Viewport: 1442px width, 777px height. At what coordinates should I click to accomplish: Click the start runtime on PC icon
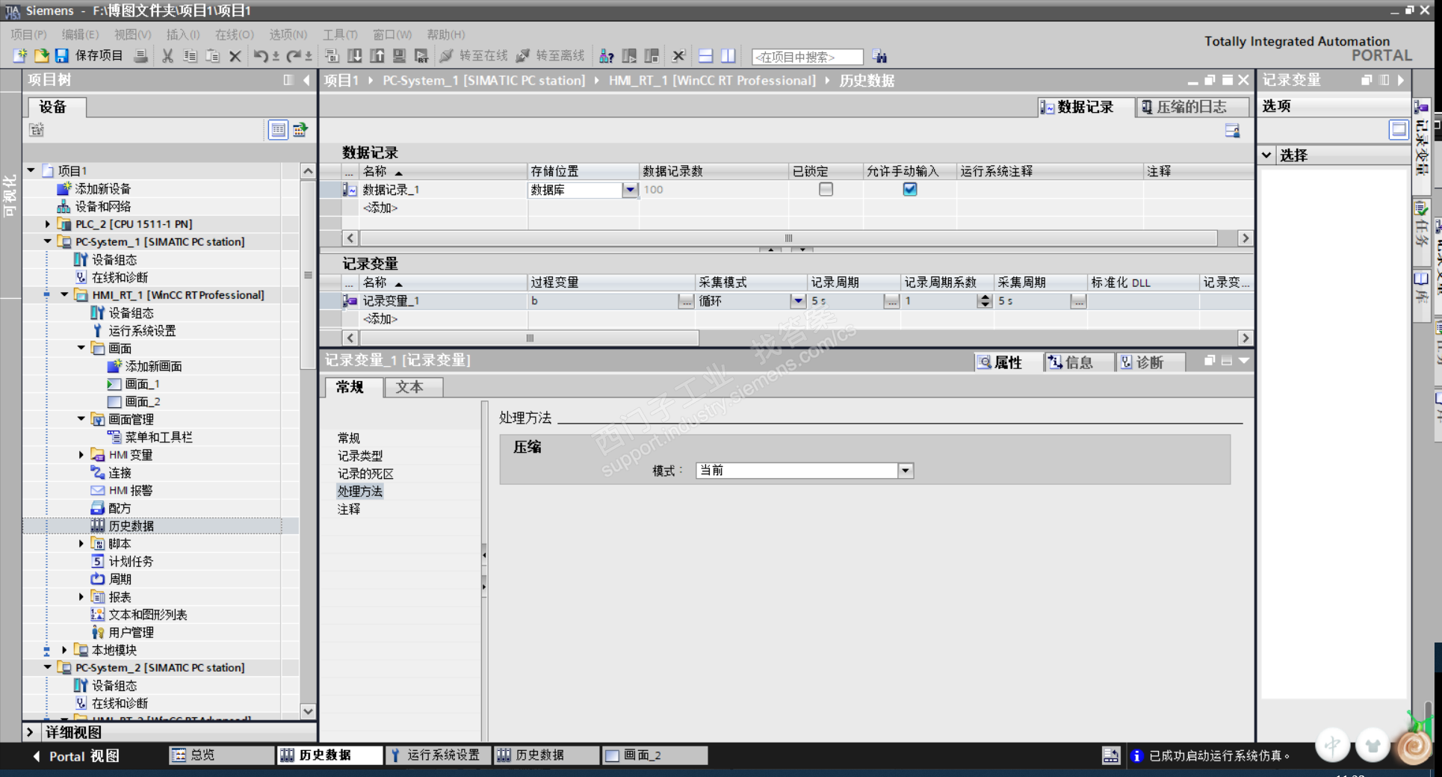click(422, 56)
